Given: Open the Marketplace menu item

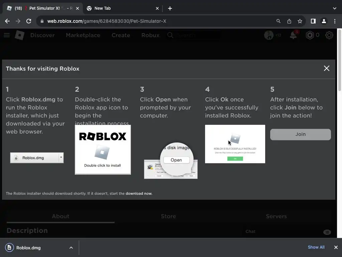Looking at the screenshot, I should coord(83,35).
